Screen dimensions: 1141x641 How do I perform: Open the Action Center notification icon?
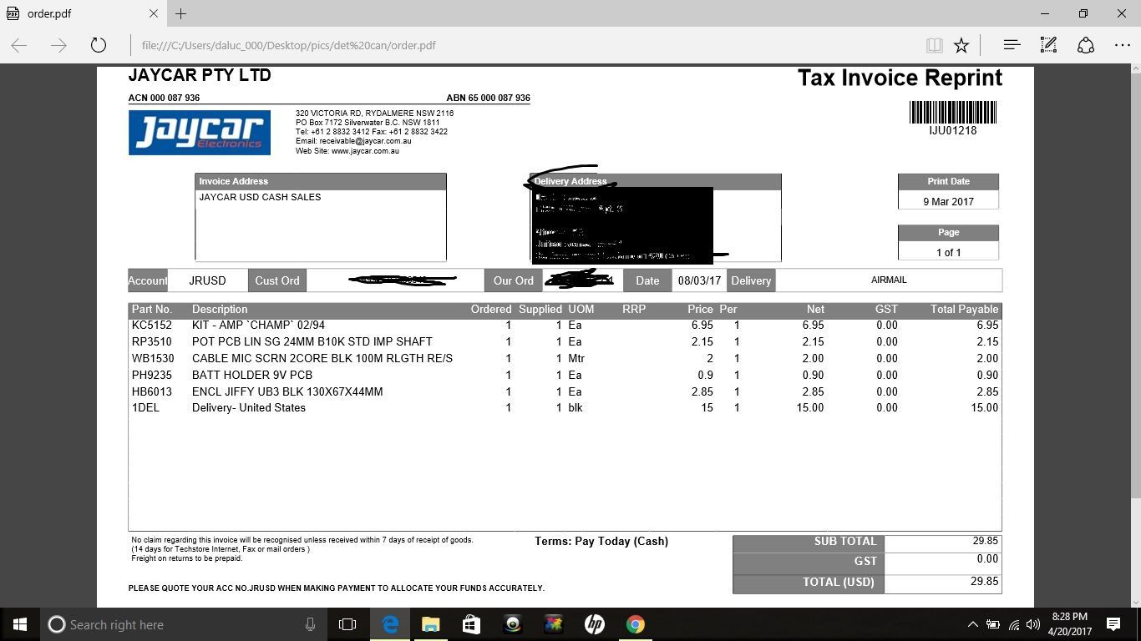click(x=1113, y=624)
